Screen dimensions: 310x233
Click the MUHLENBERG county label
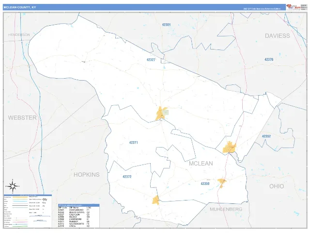click(226, 209)
